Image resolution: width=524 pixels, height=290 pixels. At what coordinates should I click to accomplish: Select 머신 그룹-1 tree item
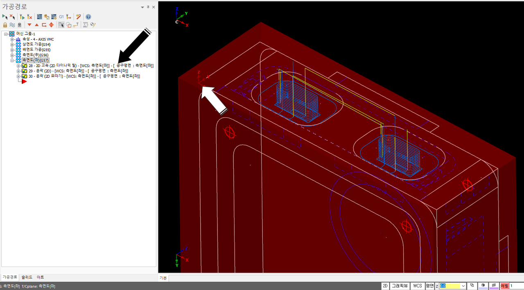(x=25, y=34)
